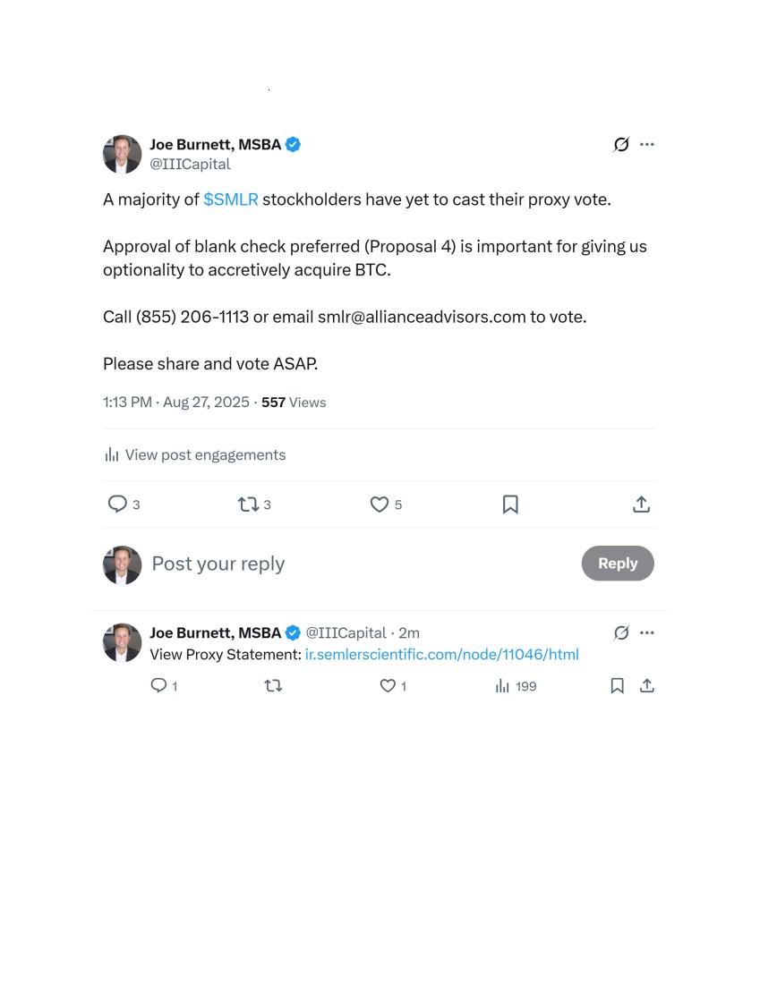Click the Grok icon on reply post
760x984 pixels.
point(621,632)
